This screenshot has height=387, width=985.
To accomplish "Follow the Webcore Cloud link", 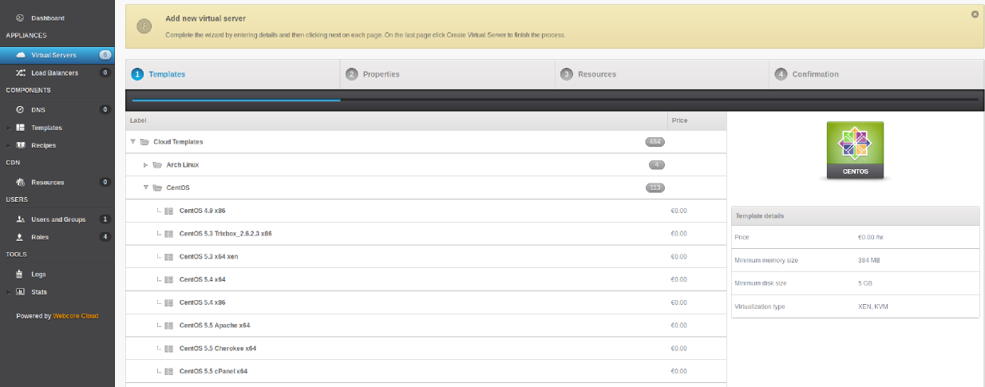I will tap(76, 316).
